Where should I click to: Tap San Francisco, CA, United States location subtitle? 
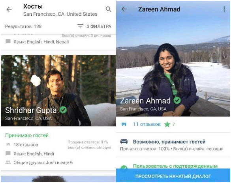[60, 14]
